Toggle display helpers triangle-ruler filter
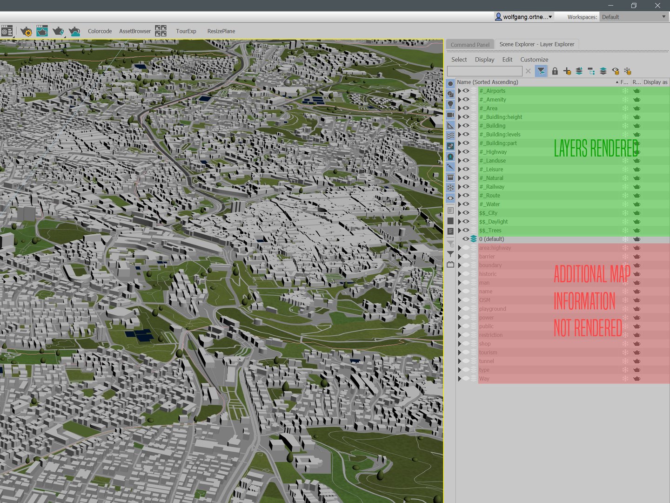 click(450, 125)
